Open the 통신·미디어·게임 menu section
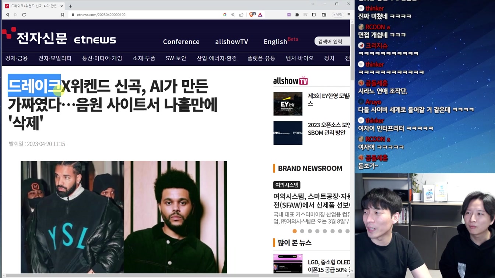Screen dimensions: 495x278 pos(102,58)
